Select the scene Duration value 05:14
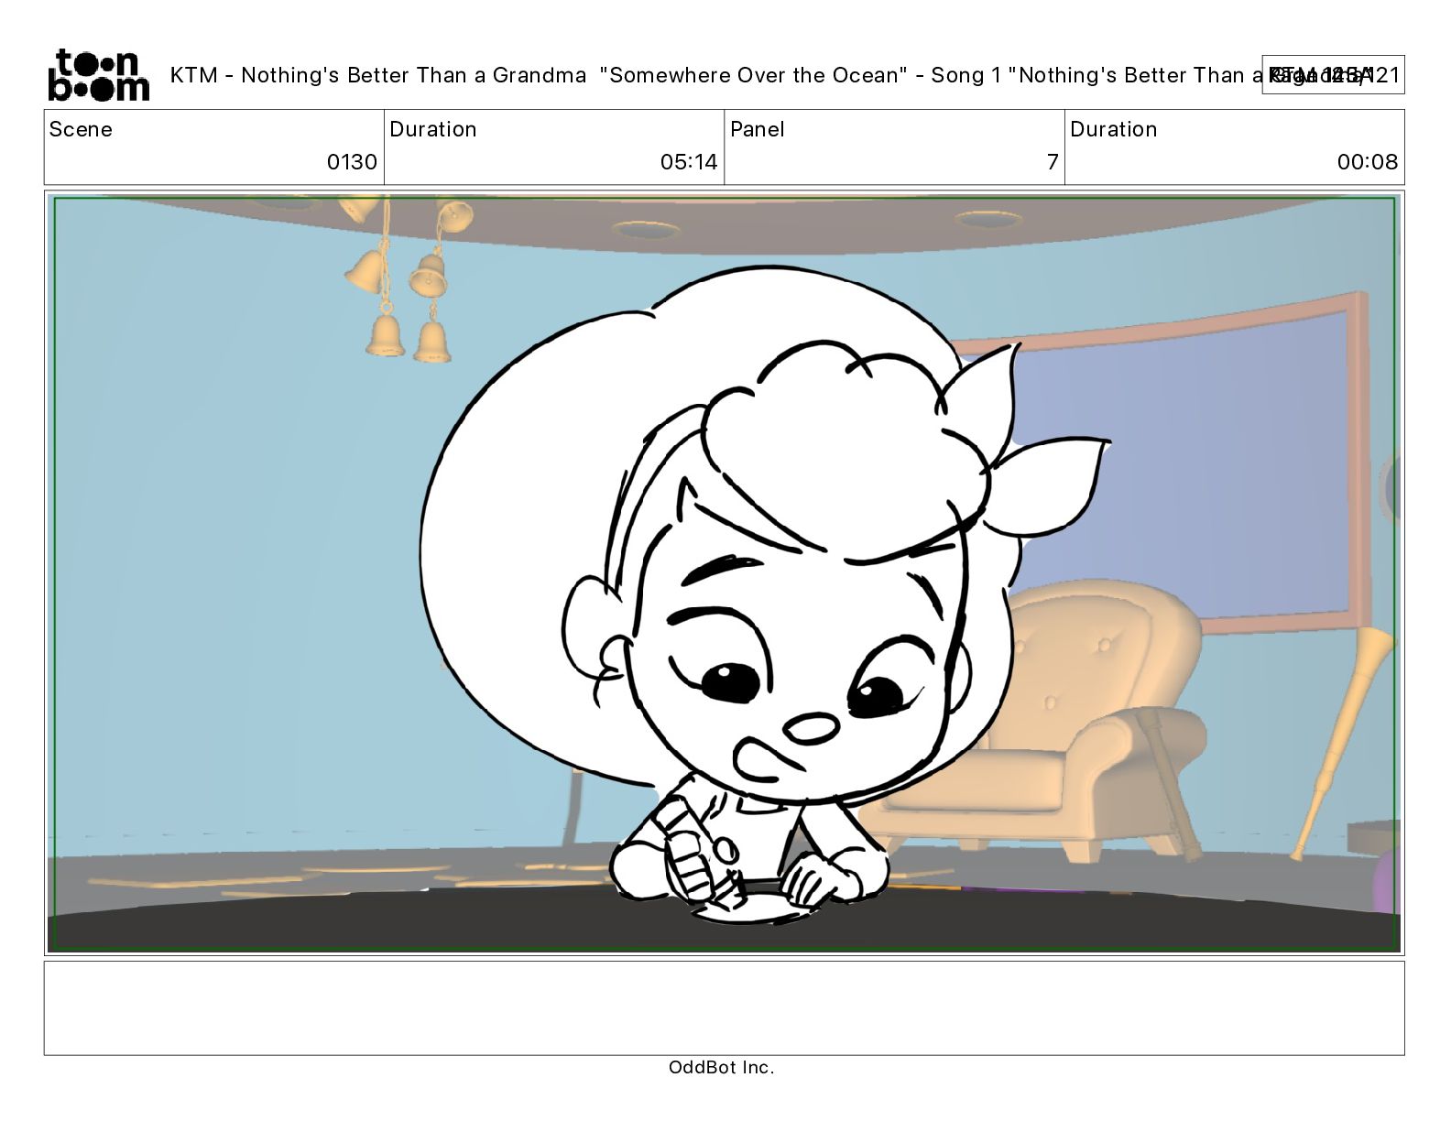Viewport: 1451px width, 1121px height. pos(689,162)
